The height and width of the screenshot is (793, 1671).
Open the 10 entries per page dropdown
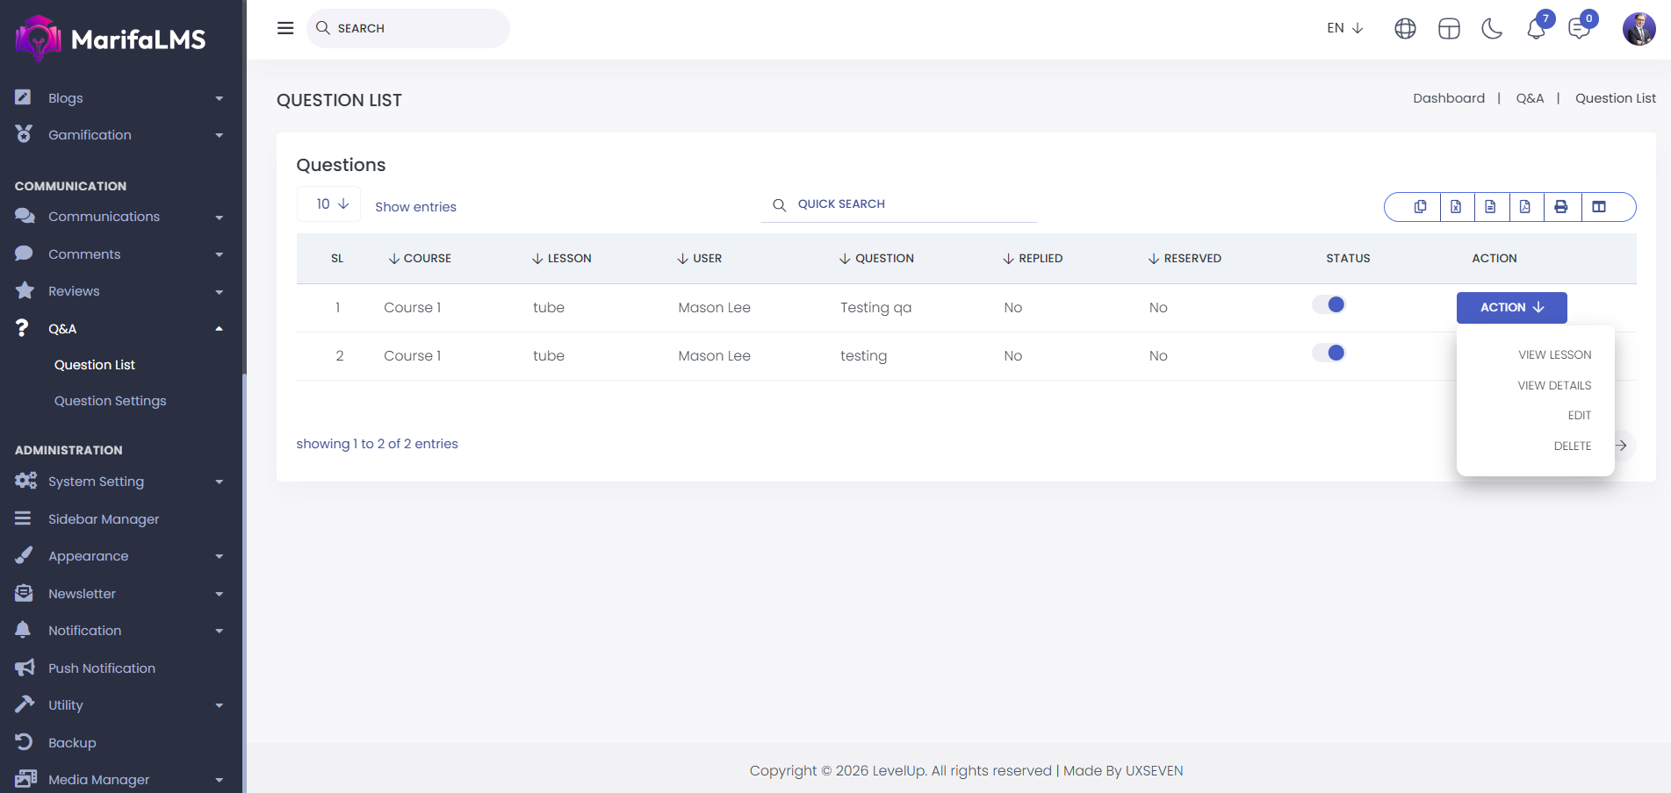coord(329,204)
